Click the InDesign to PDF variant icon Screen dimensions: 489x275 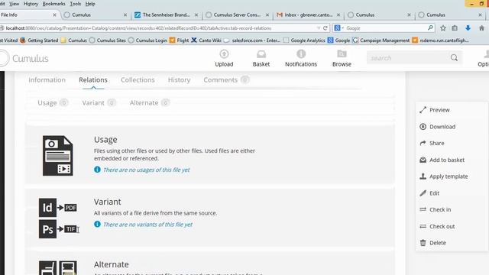point(58,208)
